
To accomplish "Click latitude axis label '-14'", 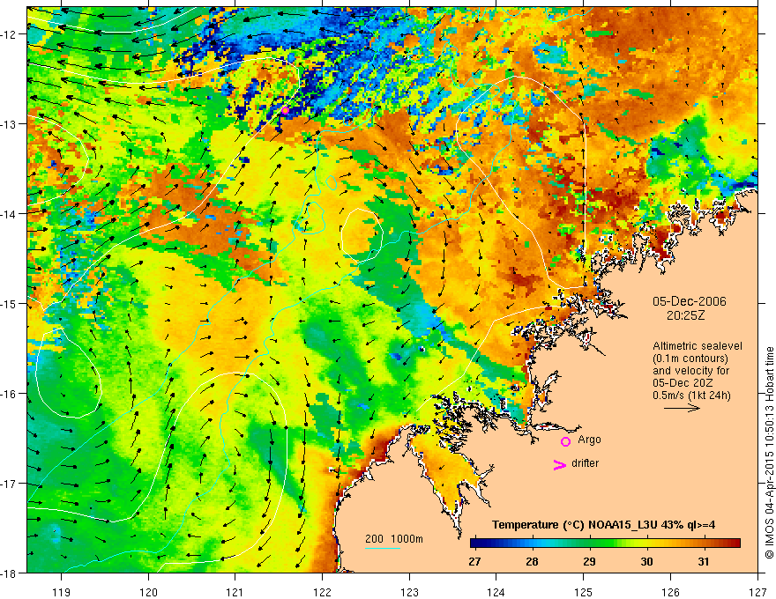I will (10, 214).
